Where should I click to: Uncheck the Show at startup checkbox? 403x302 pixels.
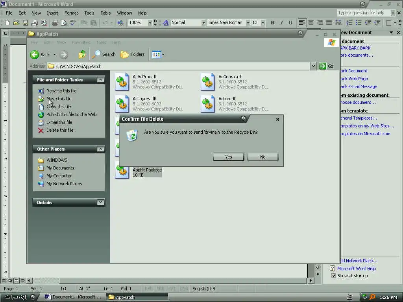333,276
